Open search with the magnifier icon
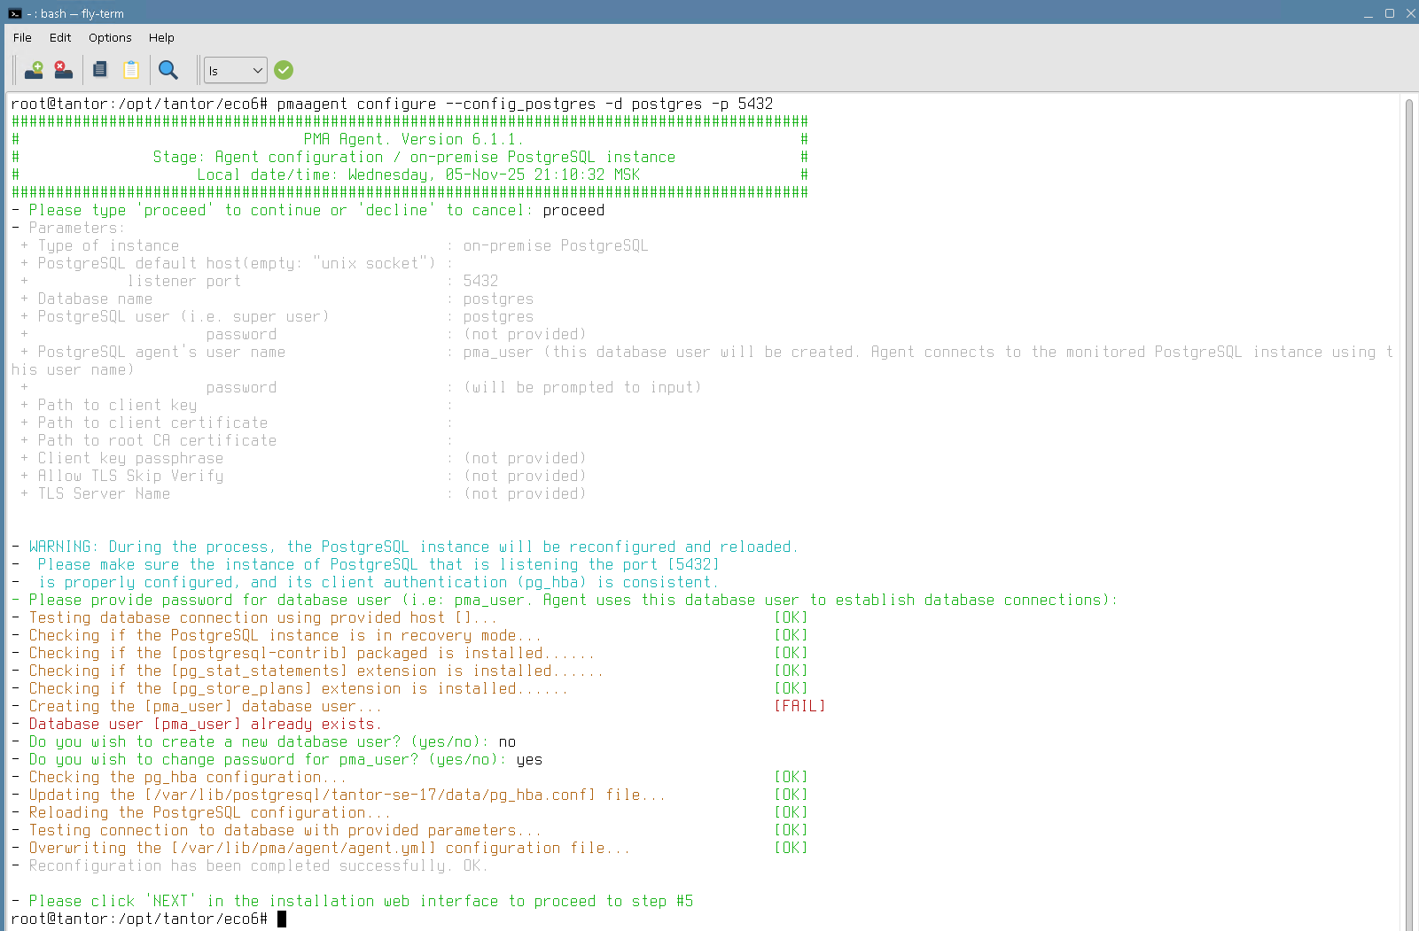 pyautogui.click(x=168, y=70)
